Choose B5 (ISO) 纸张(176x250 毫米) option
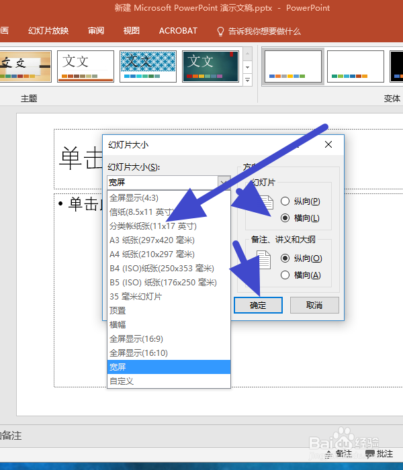The height and width of the screenshot is (470, 403). click(x=169, y=283)
